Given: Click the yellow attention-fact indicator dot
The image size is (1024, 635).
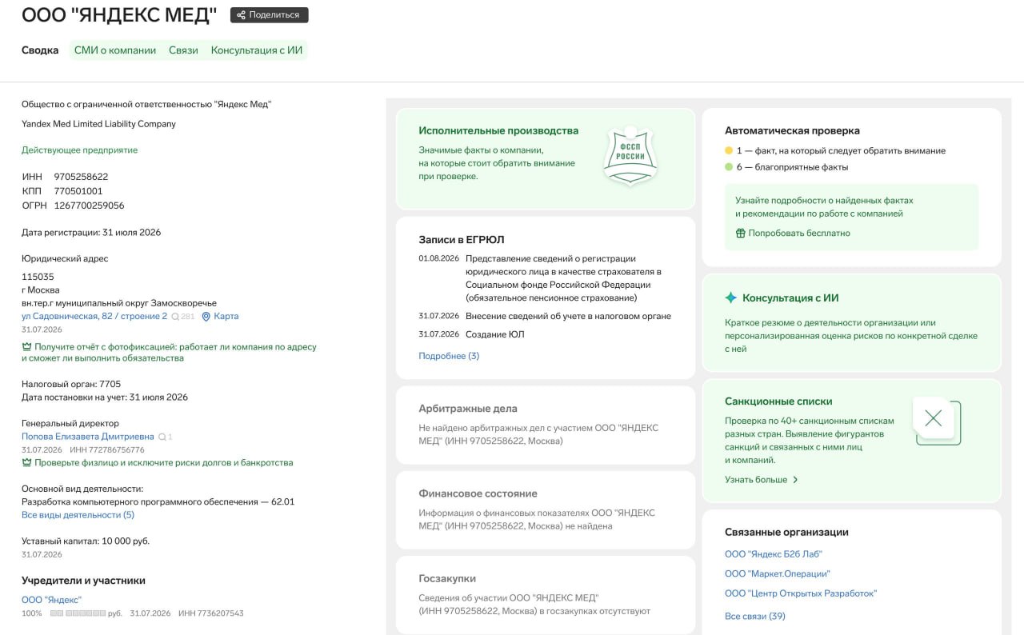Looking at the screenshot, I should coord(729,150).
